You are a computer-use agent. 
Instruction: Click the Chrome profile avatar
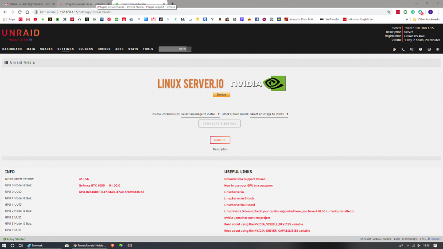[430, 12]
